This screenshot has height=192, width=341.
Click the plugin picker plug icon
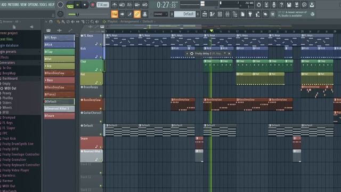pyautogui.click(x=250, y=14)
